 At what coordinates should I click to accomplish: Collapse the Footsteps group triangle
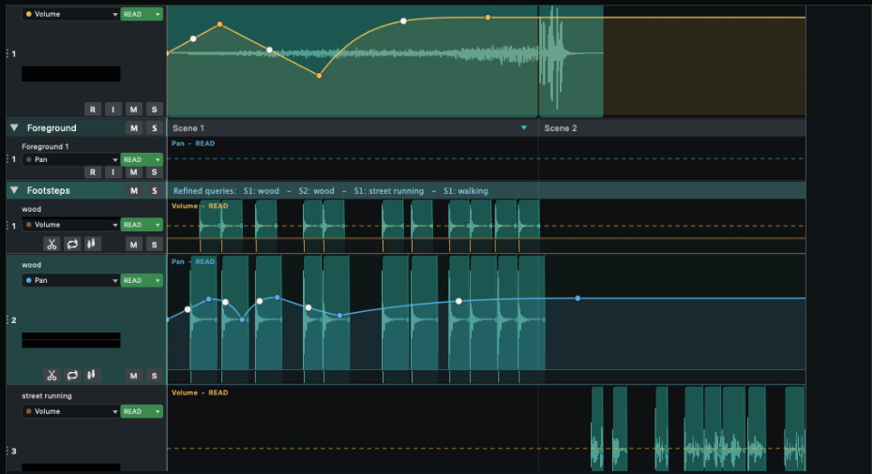[x=14, y=190]
